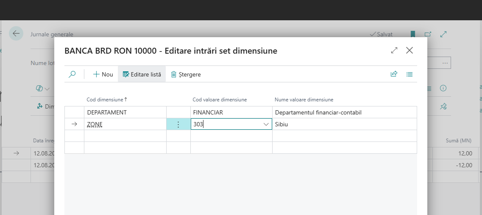
Task: Click the search magnifier icon in dialog
Action: 72,74
